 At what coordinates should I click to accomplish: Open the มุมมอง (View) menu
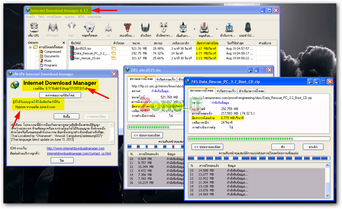[69, 17]
